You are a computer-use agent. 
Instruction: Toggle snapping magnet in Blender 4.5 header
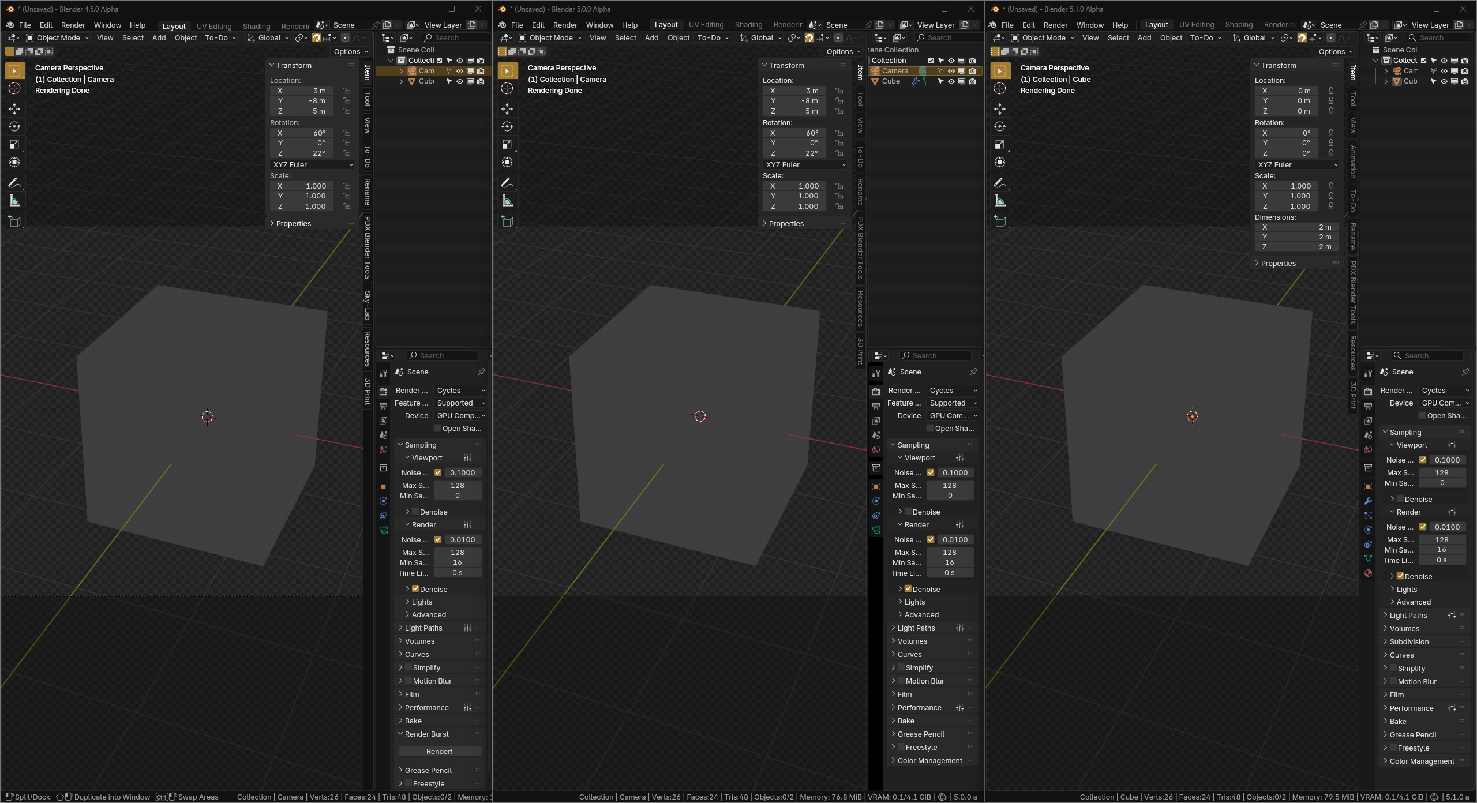(317, 38)
